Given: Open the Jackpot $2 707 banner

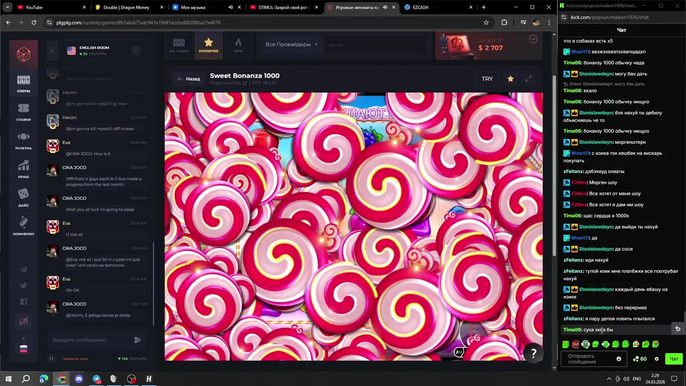Looking at the screenshot, I should pos(488,44).
